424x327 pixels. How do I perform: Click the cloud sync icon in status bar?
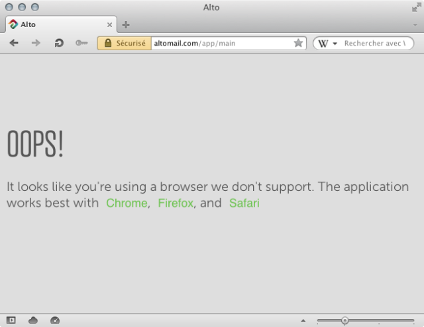33,320
